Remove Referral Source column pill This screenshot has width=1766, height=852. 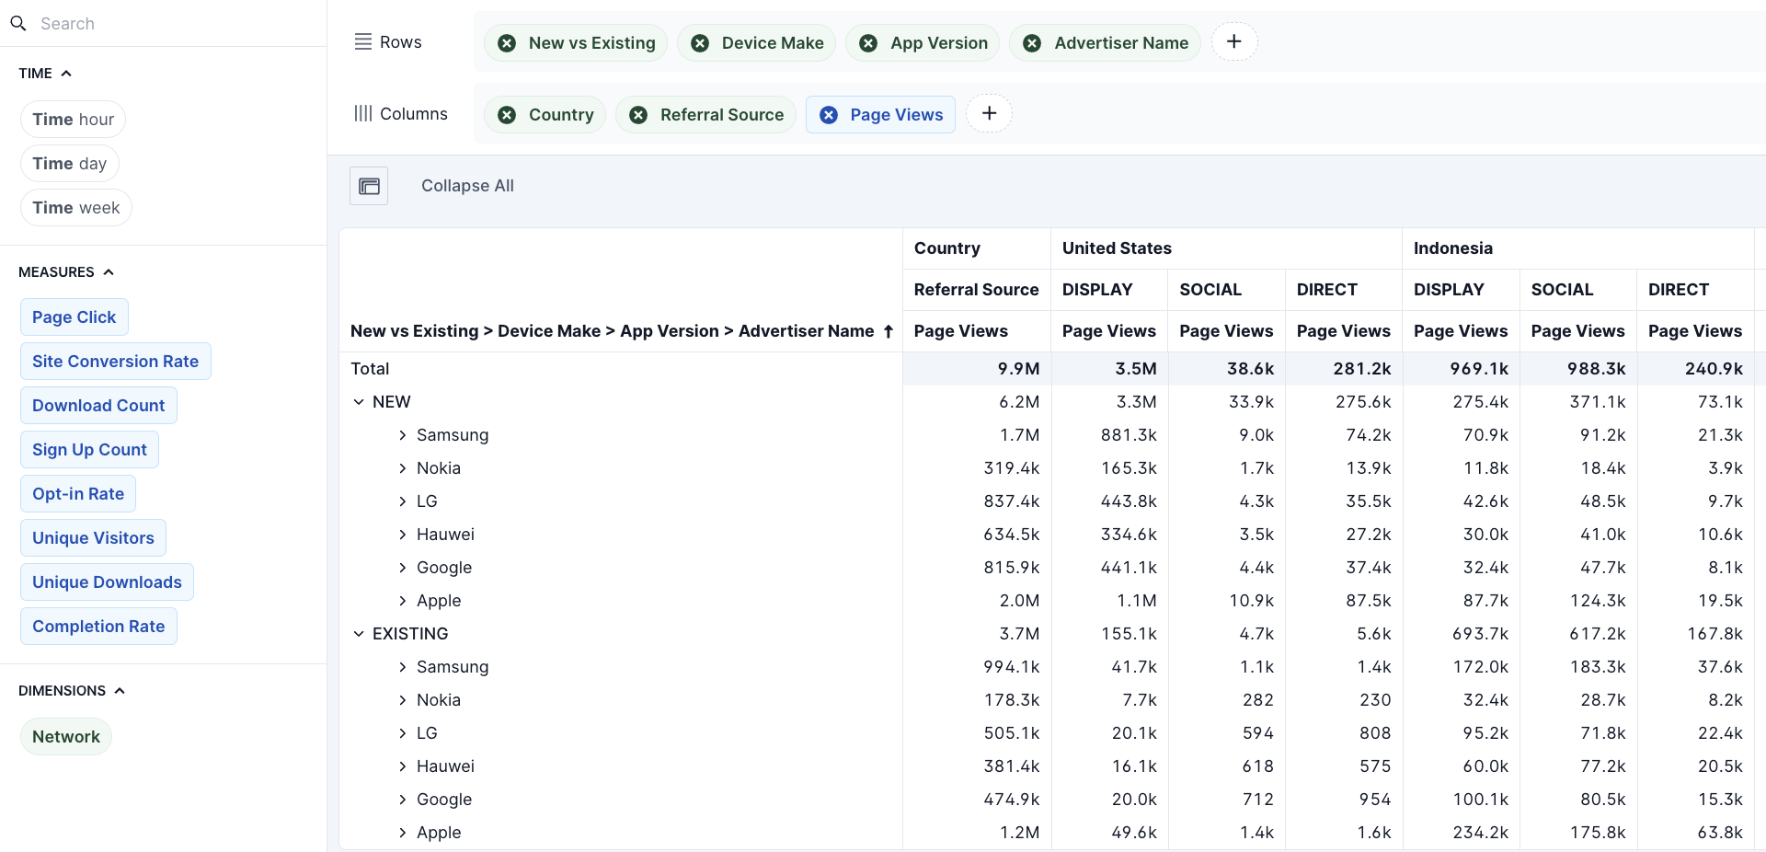tap(638, 115)
